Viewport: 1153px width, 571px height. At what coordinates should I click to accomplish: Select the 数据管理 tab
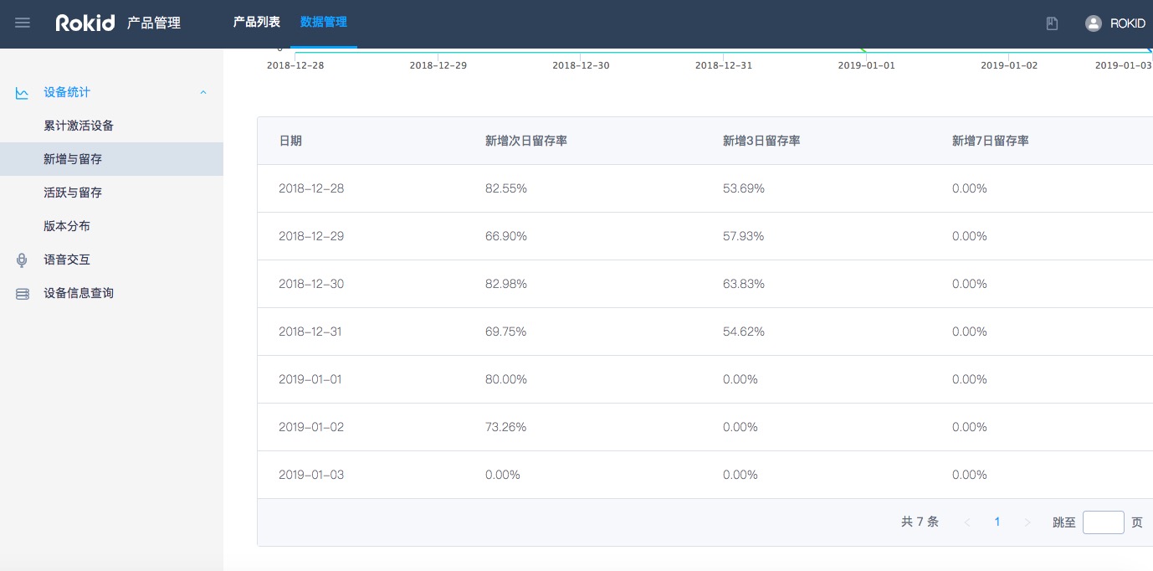[323, 23]
